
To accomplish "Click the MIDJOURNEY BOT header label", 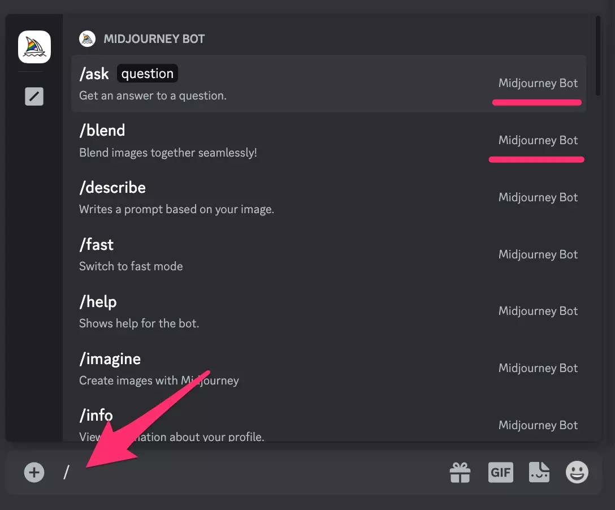I will click(x=154, y=39).
